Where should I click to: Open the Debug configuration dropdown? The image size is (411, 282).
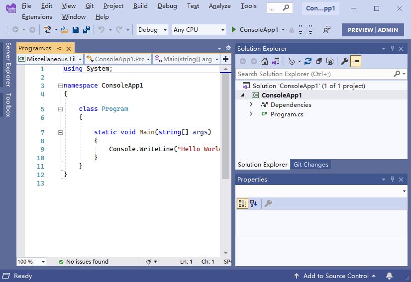[152, 30]
